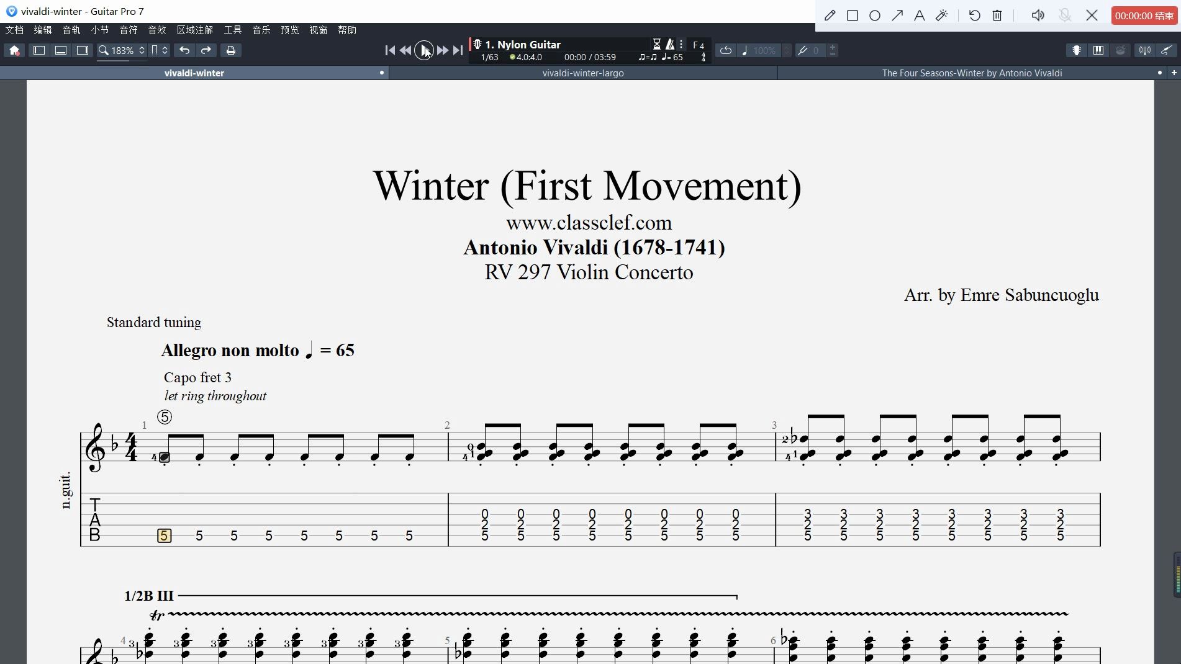The image size is (1181, 664).
Task: Switch to The Four Seasons-Winter tab
Action: click(972, 73)
